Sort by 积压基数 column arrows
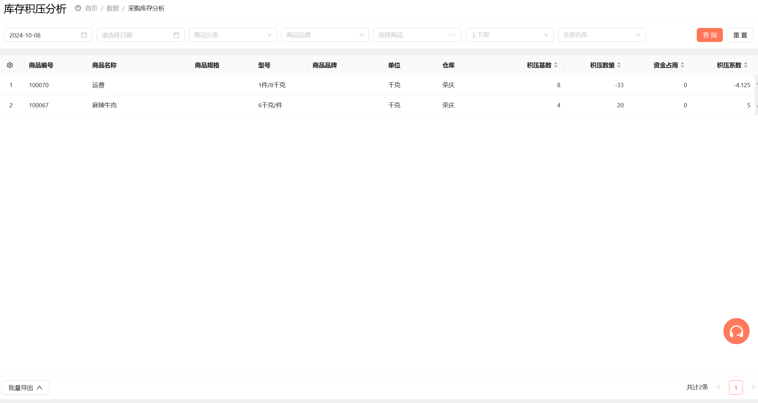 coord(556,65)
